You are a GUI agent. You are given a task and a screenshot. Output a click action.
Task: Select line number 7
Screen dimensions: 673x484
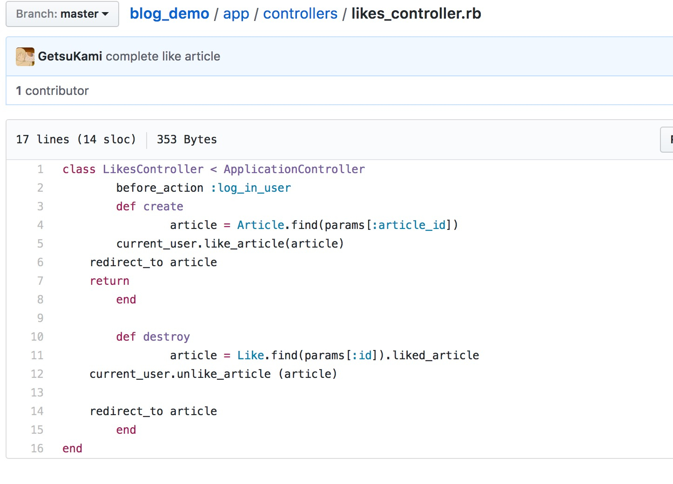[40, 281]
